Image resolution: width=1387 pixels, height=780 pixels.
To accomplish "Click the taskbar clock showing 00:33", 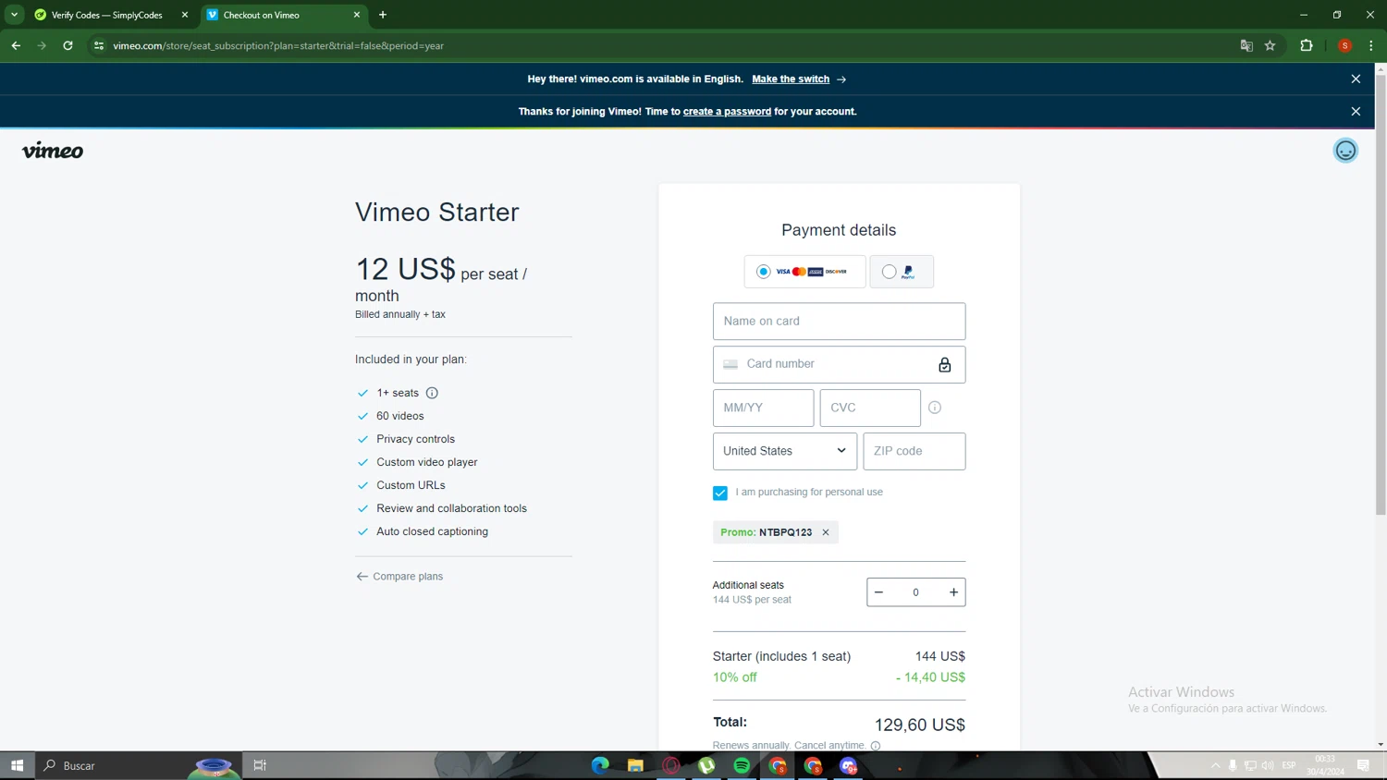I will click(x=1325, y=765).
